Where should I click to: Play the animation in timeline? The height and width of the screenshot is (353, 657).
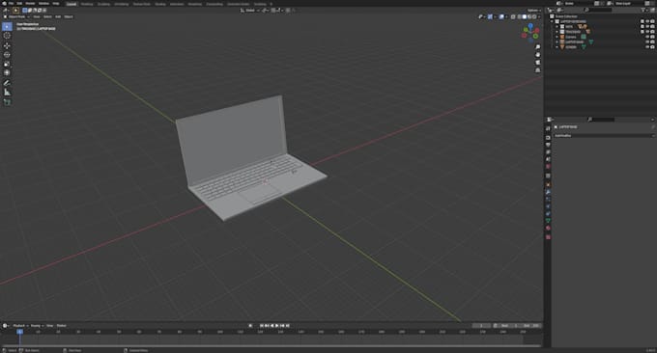coord(277,325)
